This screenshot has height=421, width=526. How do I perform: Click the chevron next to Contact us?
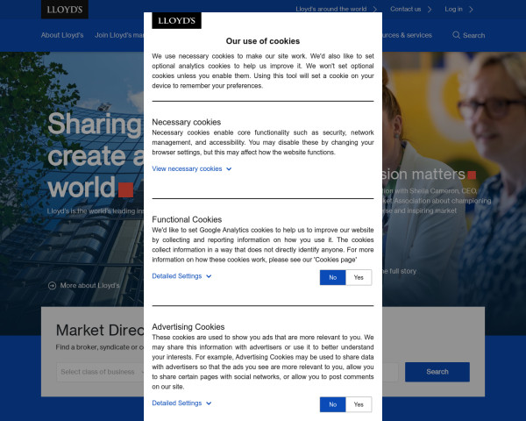click(x=430, y=9)
